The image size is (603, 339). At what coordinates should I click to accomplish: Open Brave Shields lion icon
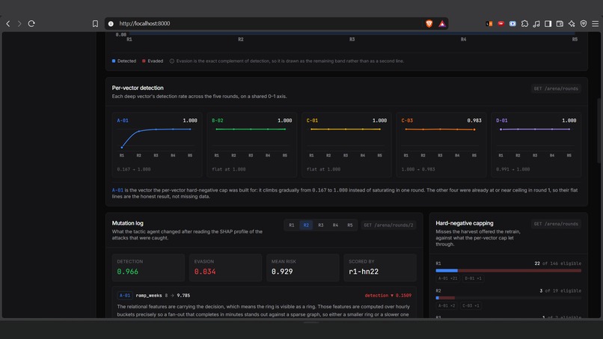(x=429, y=23)
